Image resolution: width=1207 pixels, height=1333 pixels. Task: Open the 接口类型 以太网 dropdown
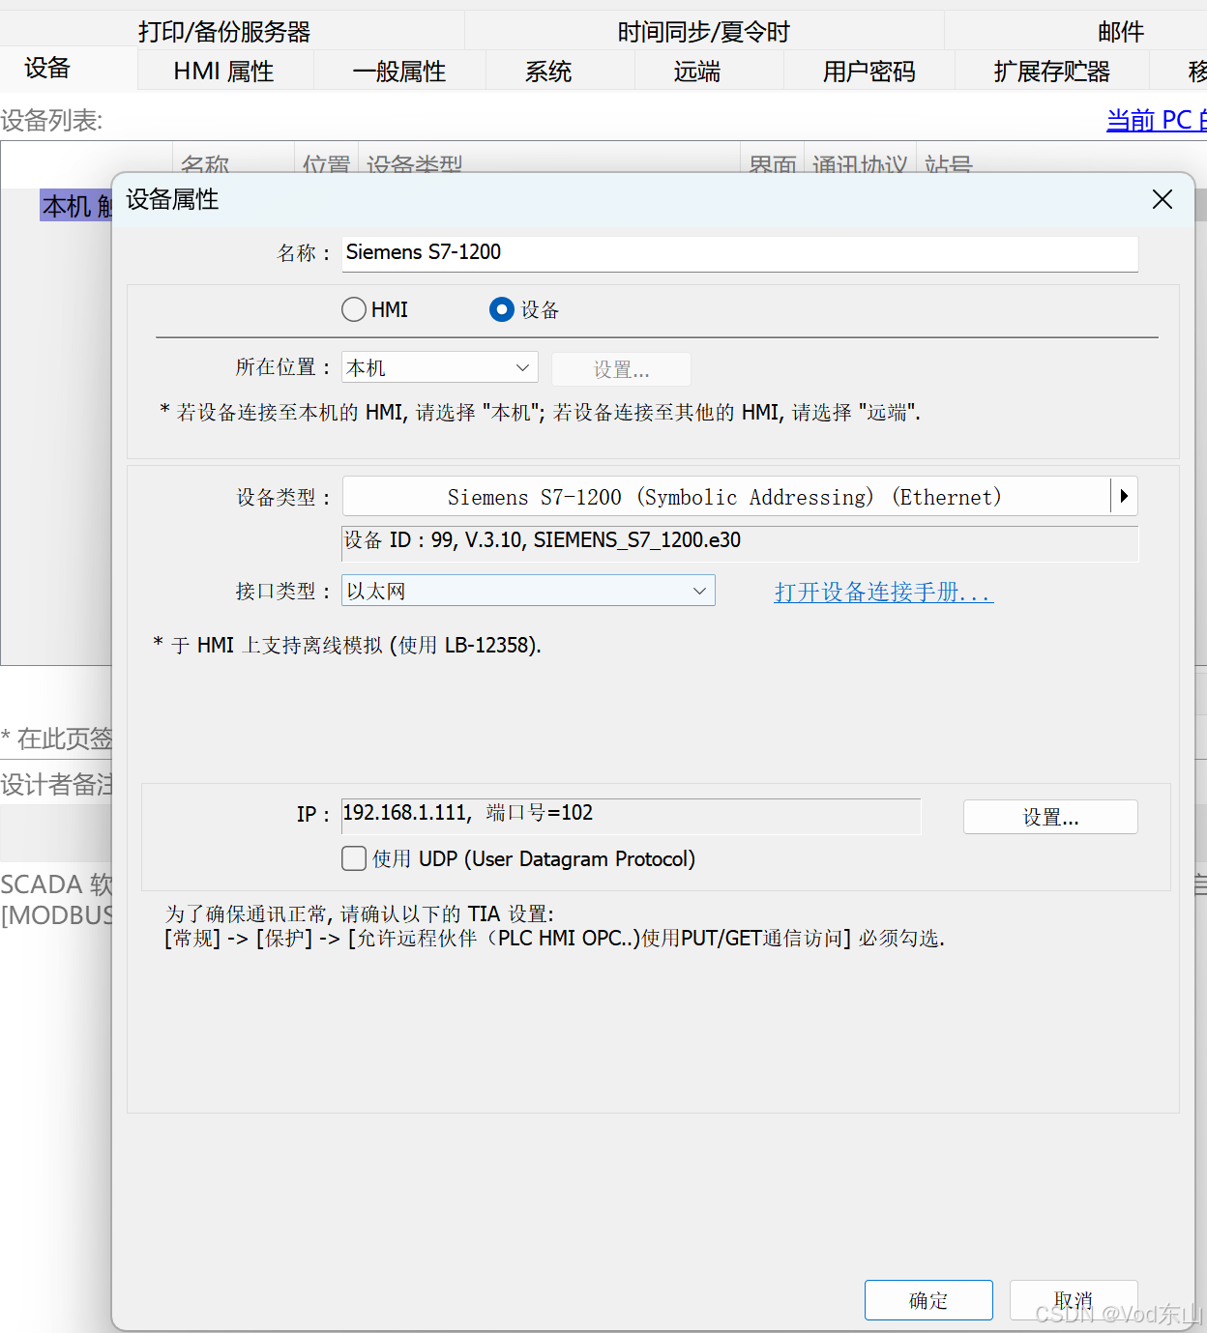[x=528, y=591]
